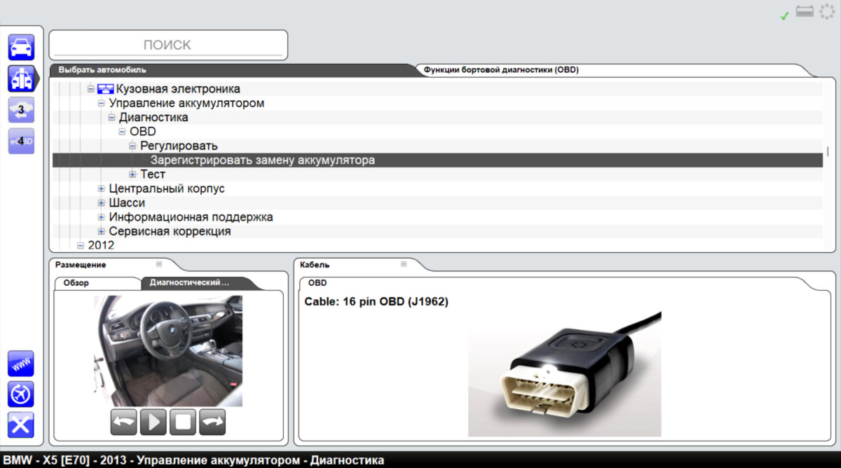Open the WWW web button
Viewport: 841px width, 468px height.
pos(21,364)
